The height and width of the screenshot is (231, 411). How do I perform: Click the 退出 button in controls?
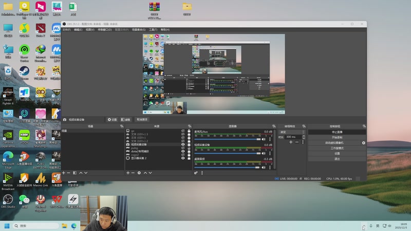(x=337, y=159)
